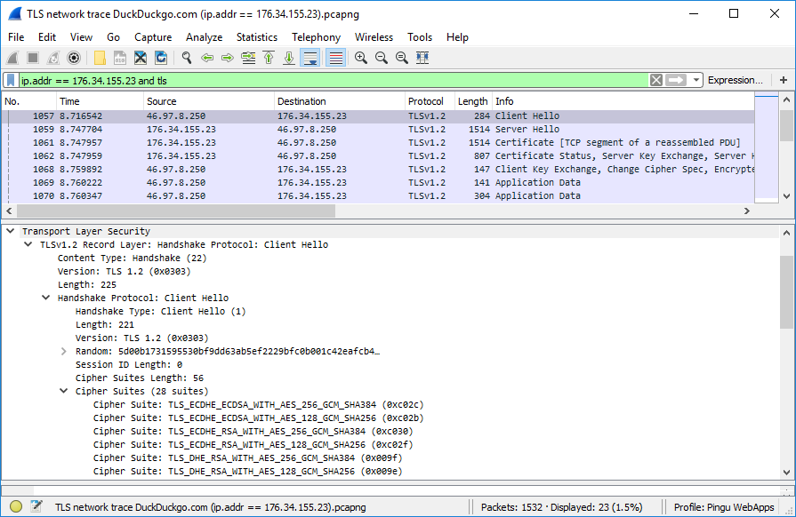Click the start capture shark fin icon
This screenshot has height=517, width=796.
pos(12,58)
